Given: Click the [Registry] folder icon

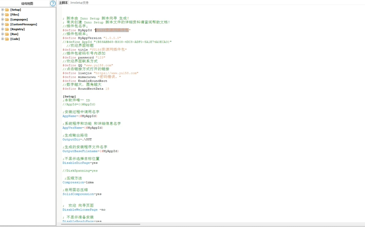Looking at the screenshot, I should [7, 29].
